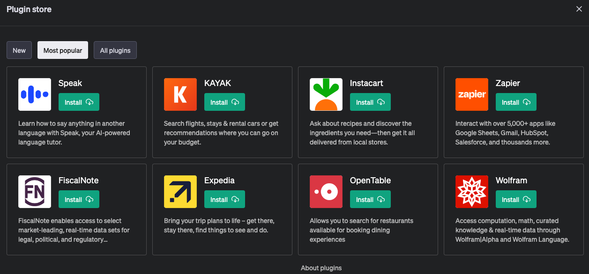Click the KAYAK search flights description
This screenshot has width=589, height=274.
click(221, 133)
